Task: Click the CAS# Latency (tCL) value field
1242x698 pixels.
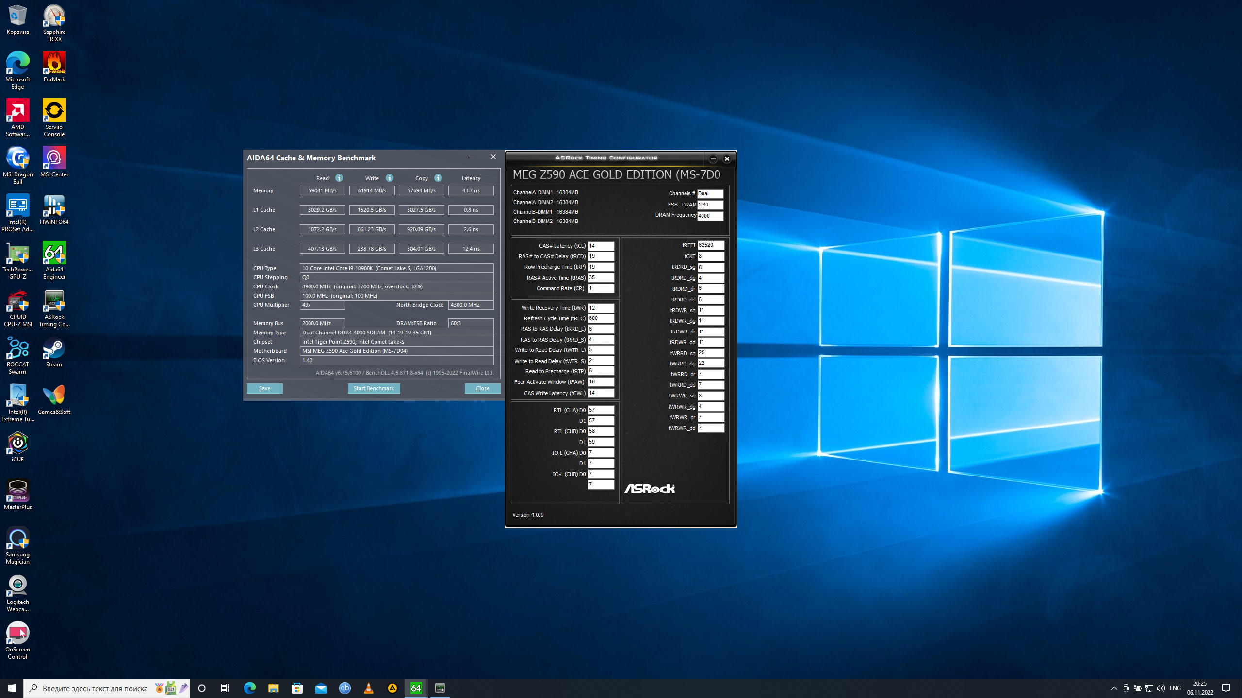Action: (x=601, y=246)
